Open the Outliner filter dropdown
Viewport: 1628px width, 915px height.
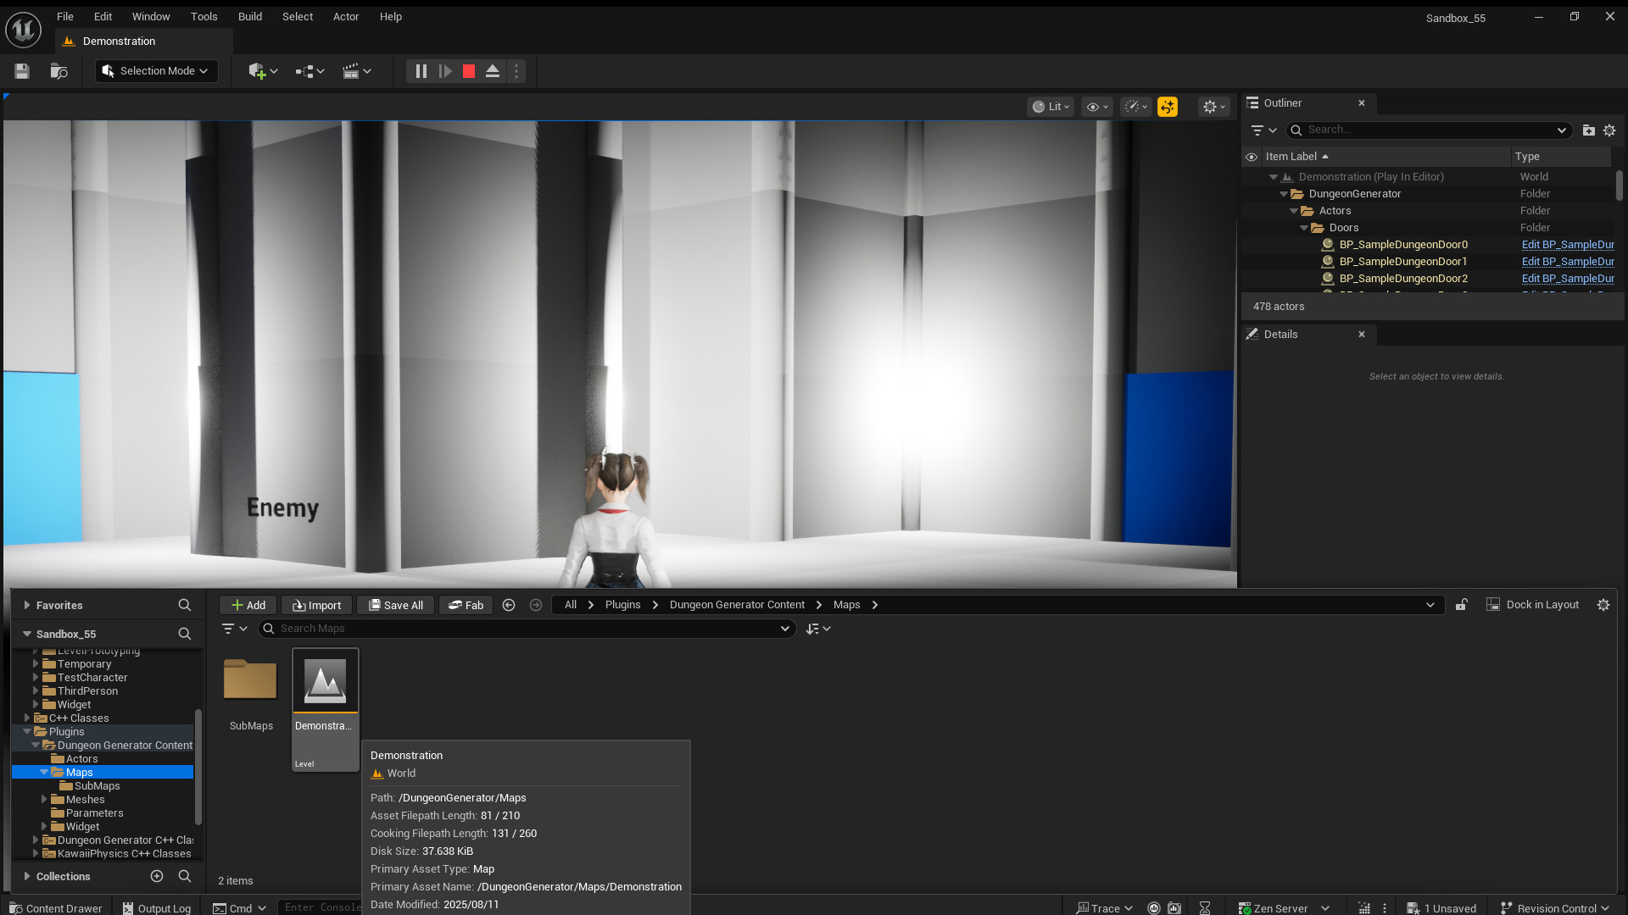(1263, 130)
